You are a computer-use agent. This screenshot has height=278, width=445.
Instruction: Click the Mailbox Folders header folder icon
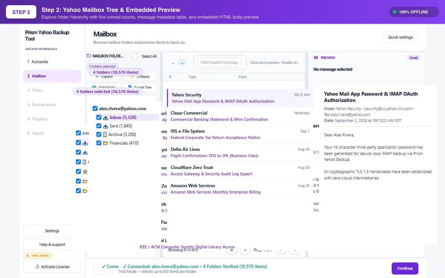(89, 56)
